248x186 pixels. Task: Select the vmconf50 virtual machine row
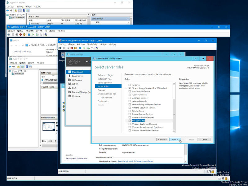pos(58,24)
